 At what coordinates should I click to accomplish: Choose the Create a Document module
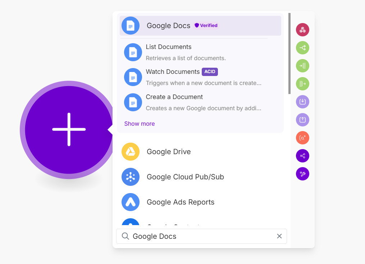click(200, 102)
